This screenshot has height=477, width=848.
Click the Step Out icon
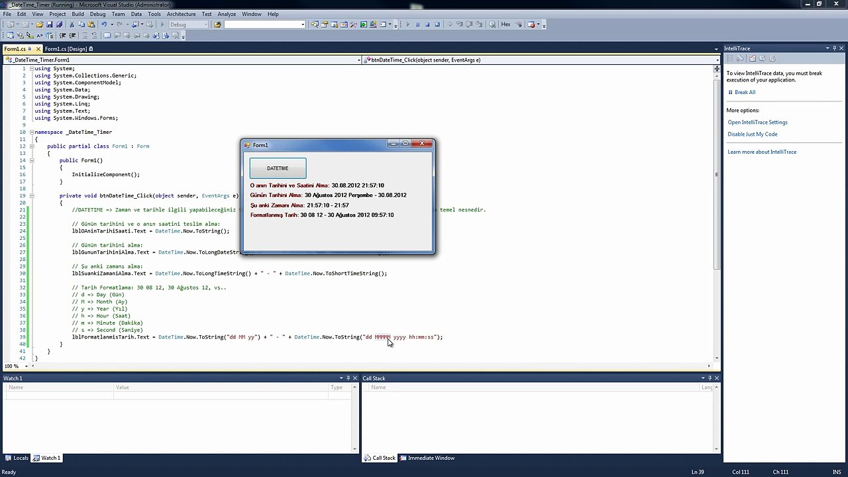480,25
